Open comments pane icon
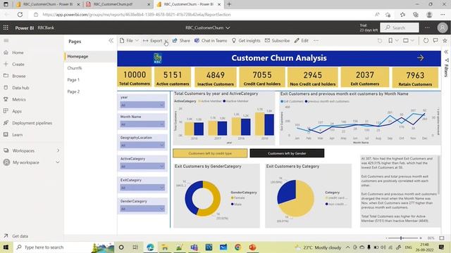The width and height of the screenshot is (451, 253). [435, 41]
